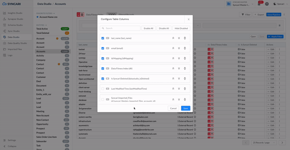Go to next page of records

pyautogui.click(x=282, y=142)
